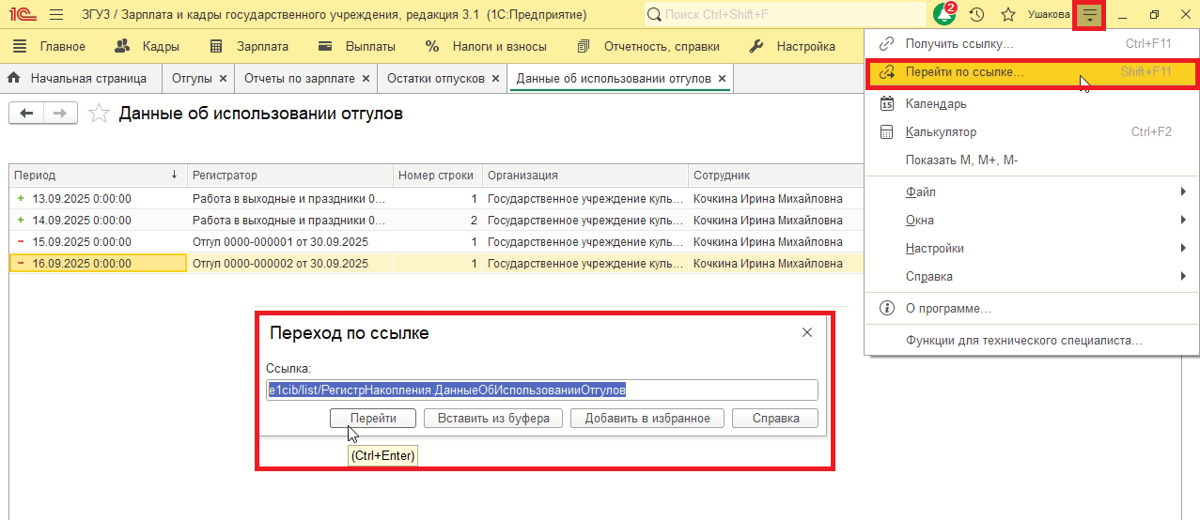Expand the Окна submenu
This screenshot has height=520, width=1200.
pyautogui.click(x=1032, y=221)
